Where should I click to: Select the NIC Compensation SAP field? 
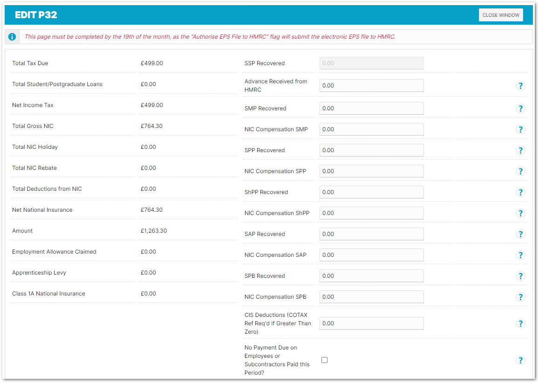click(x=371, y=255)
